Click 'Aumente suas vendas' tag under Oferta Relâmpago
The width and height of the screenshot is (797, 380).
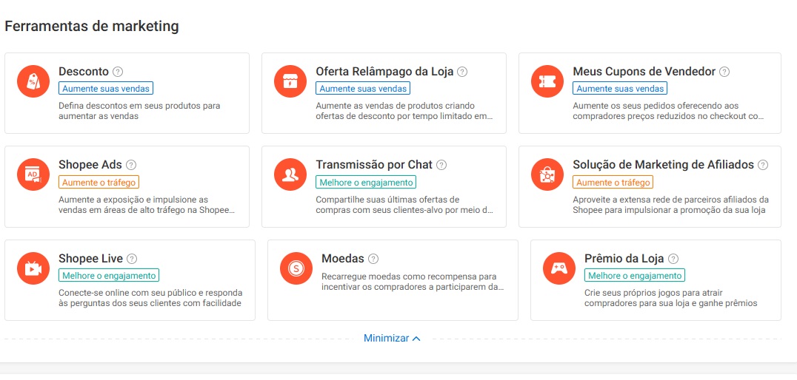[363, 88]
